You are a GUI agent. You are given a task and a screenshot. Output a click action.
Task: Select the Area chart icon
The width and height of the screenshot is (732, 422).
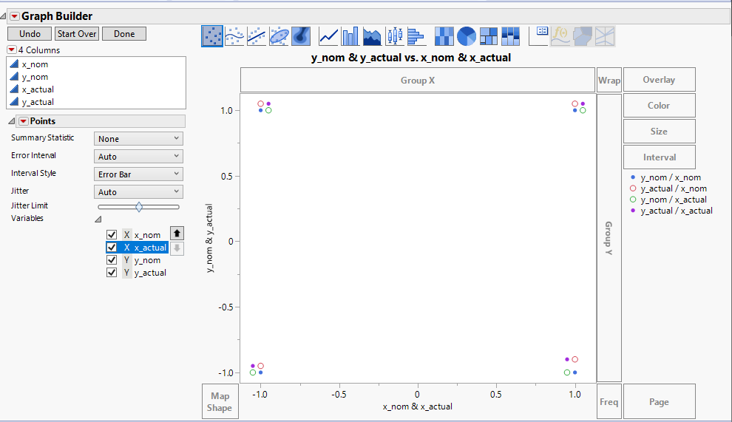(372, 36)
